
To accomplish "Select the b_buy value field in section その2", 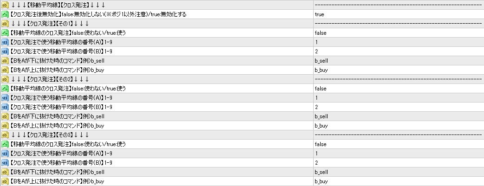I will (321, 126).
